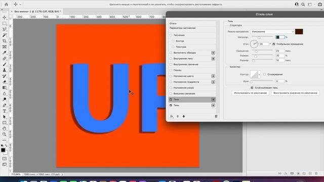Enable the Внешнее свечение checkbox

171,94
